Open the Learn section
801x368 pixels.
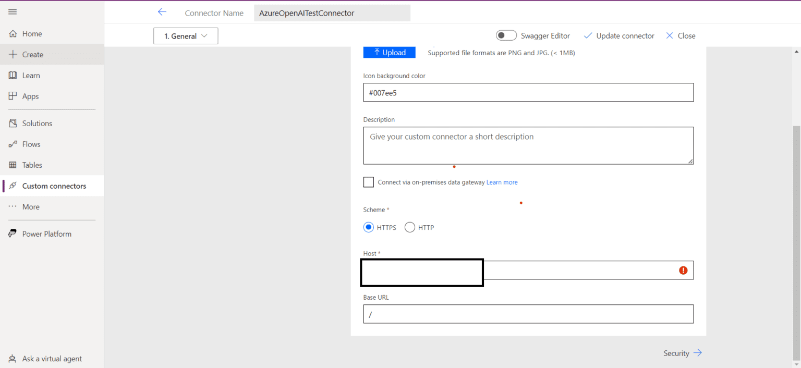point(31,75)
